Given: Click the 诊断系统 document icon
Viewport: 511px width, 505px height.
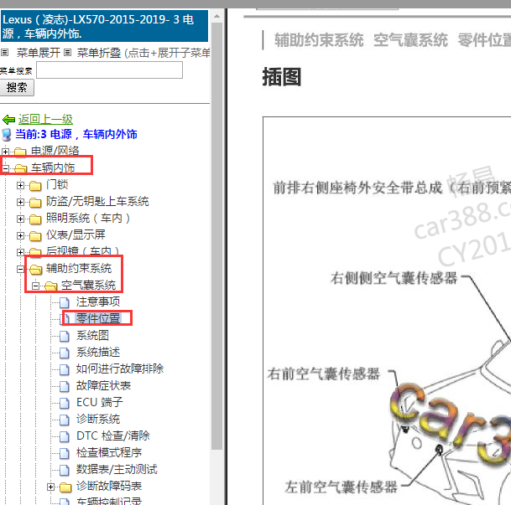Looking at the screenshot, I should 65,420.
